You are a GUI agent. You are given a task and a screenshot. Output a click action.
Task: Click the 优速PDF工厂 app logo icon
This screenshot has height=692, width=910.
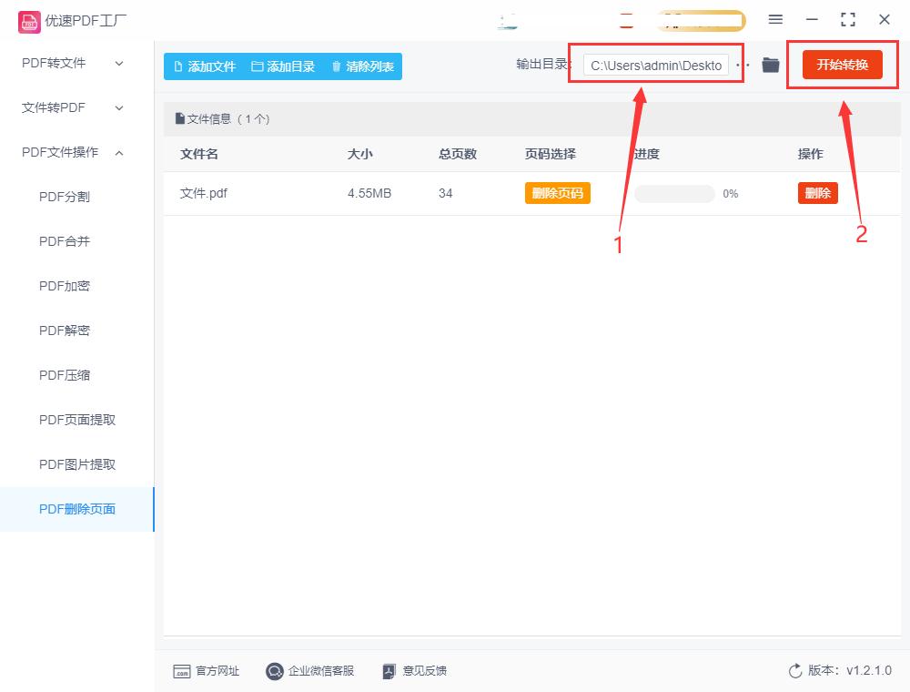[x=29, y=19]
